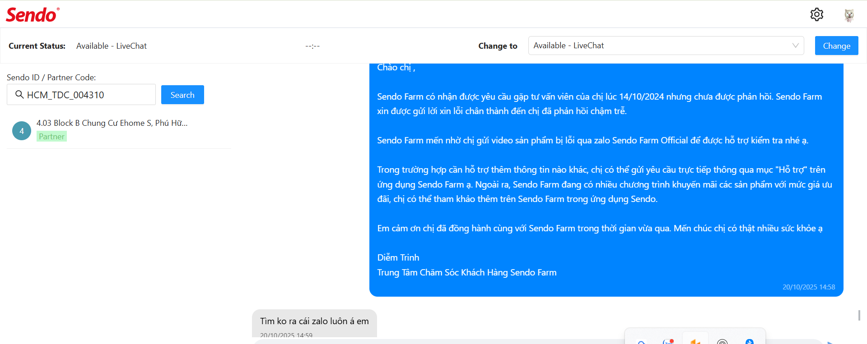Image resolution: width=867 pixels, height=344 pixels.
Task: Click the line starting 'Sendo Farm mến nhờ chị gửi video'
Action: click(x=593, y=140)
